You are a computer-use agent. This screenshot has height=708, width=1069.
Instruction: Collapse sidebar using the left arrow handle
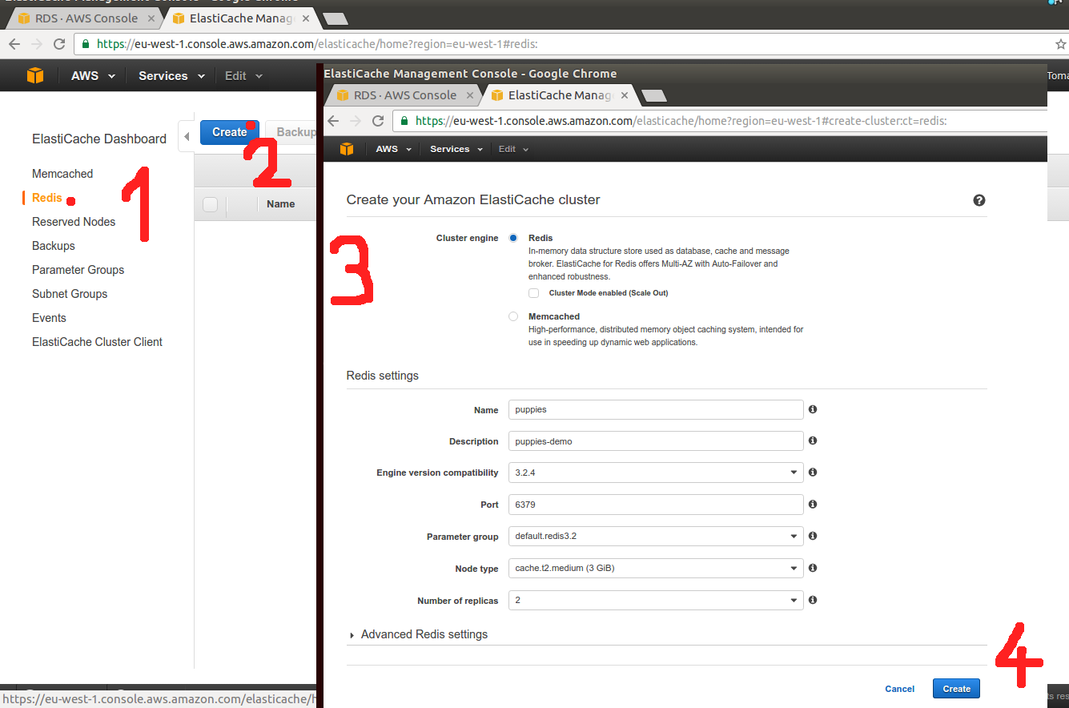[187, 137]
